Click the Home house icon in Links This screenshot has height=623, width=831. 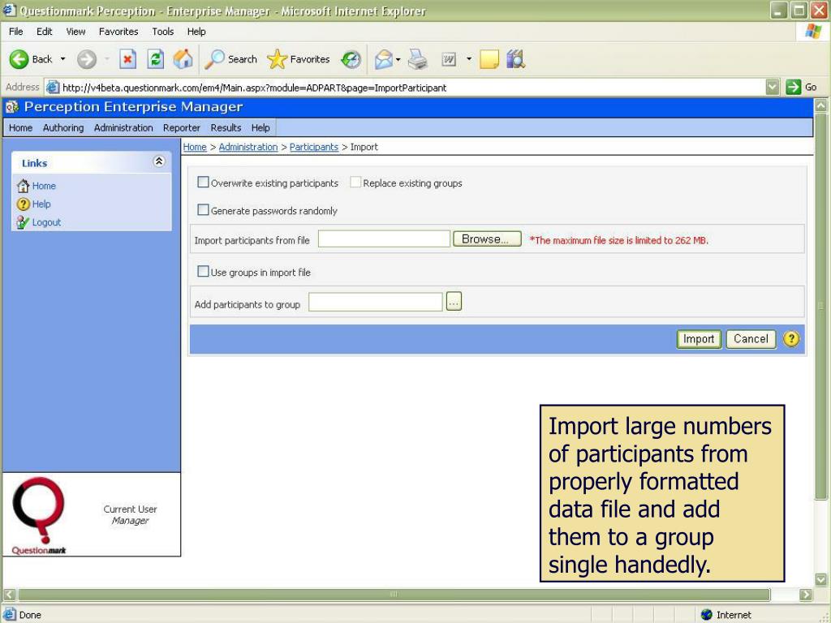[23, 186]
